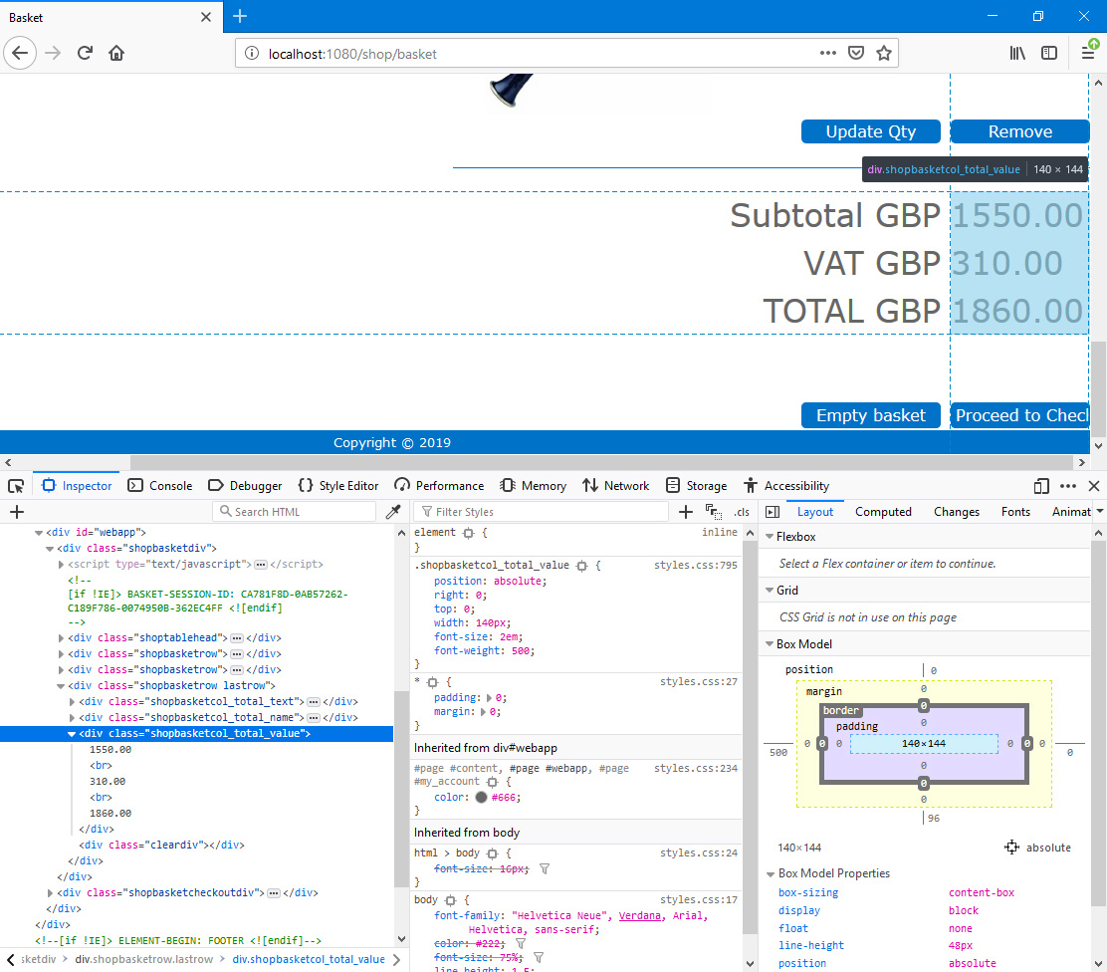The image size is (1107, 972).
Task: Collapse the three-pane inspector sidebar
Action: pyautogui.click(x=773, y=512)
